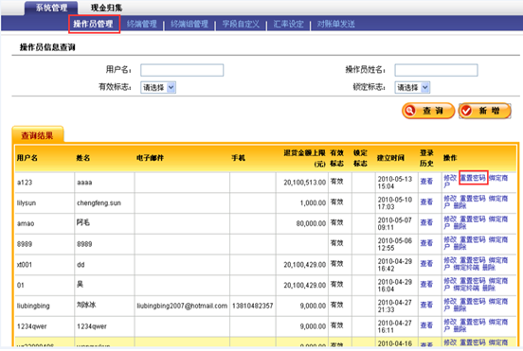Click the 新增 add button
This screenshot has height=351, width=523.
pyautogui.click(x=485, y=111)
